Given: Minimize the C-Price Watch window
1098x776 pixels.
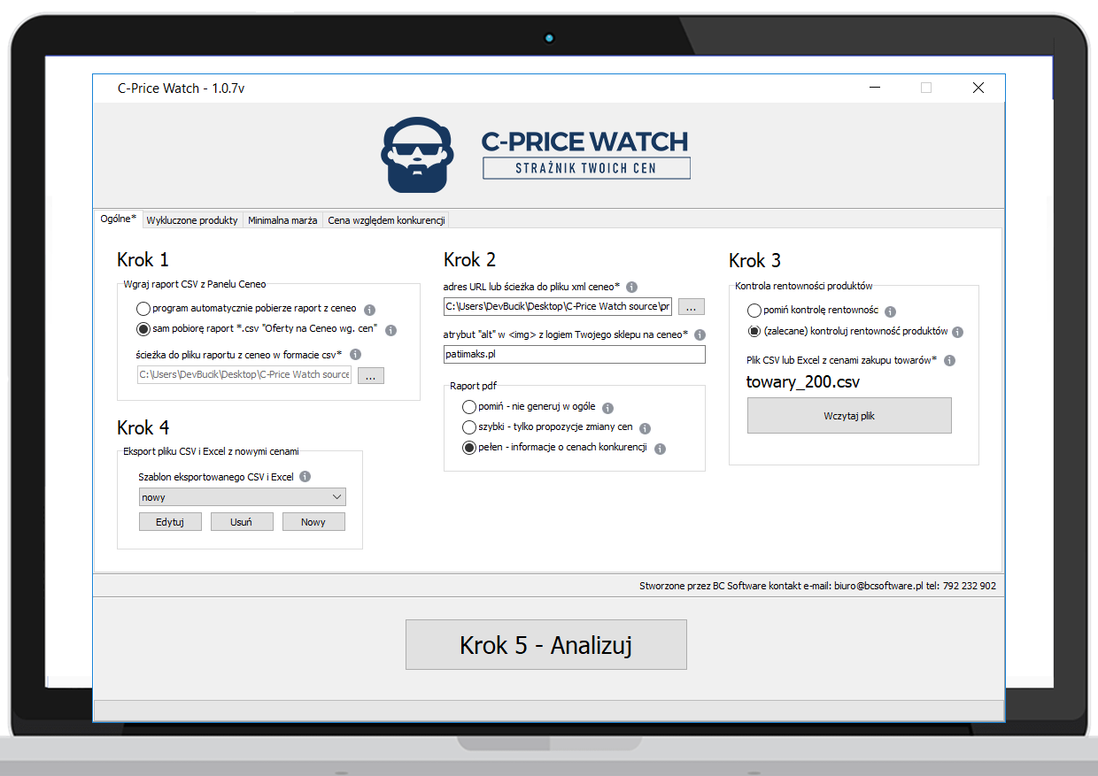Looking at the screenshot, I should click(x=874, y=88).
